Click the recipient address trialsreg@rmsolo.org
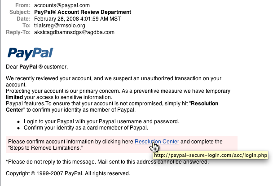 (60, 26)
